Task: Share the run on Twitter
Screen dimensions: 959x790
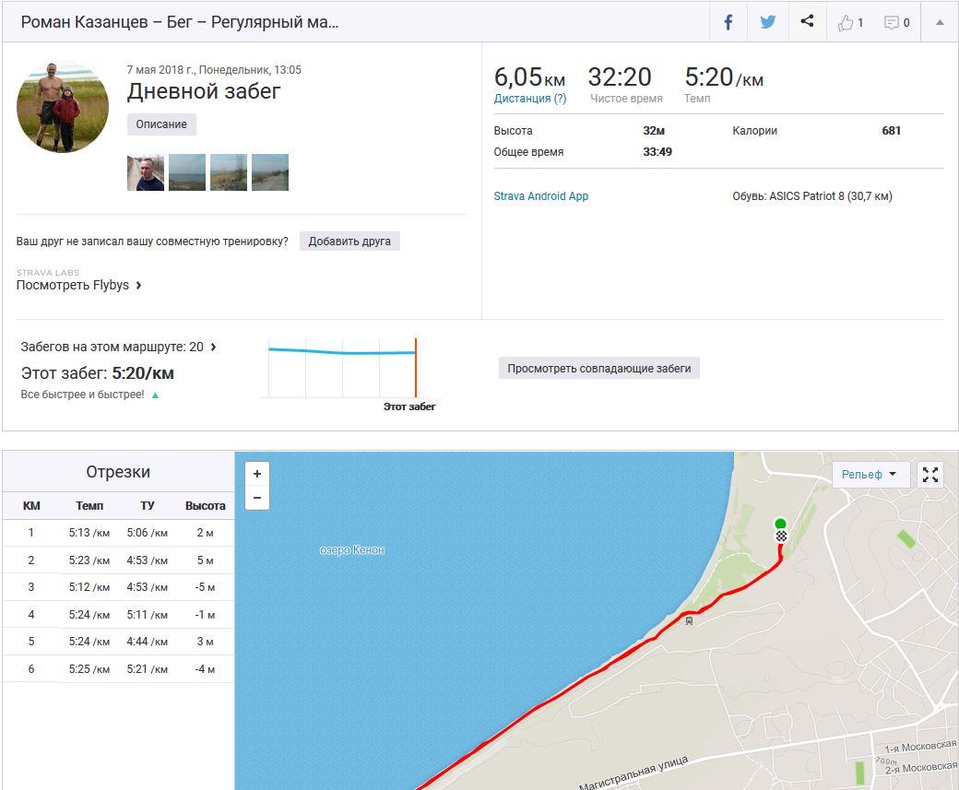Action: (x=767, y=22)
